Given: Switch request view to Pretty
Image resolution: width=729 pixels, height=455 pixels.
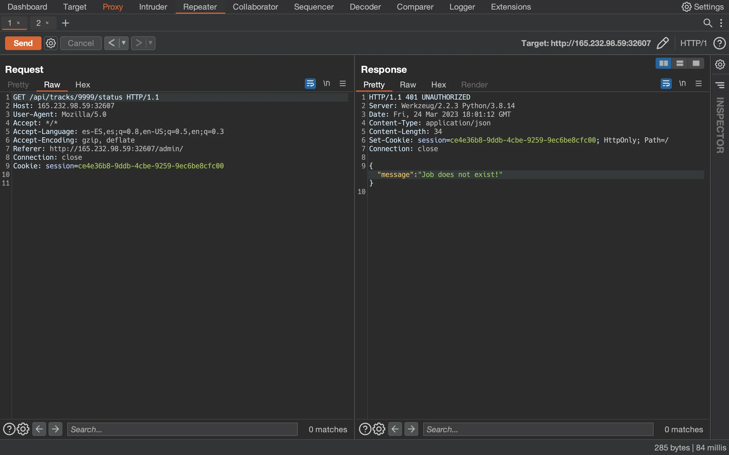Looking at the screenshot, I should [18, 85].
